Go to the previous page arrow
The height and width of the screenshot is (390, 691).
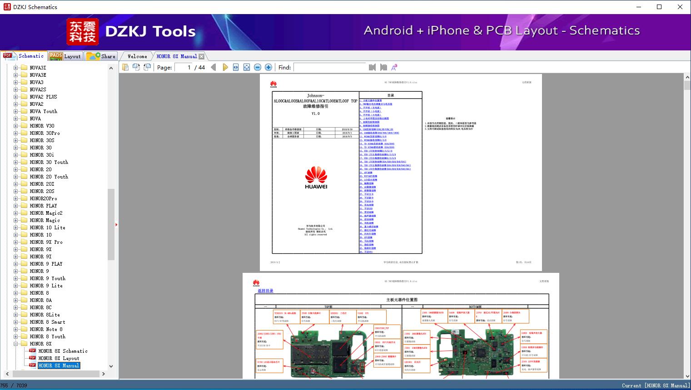(214, 67)
